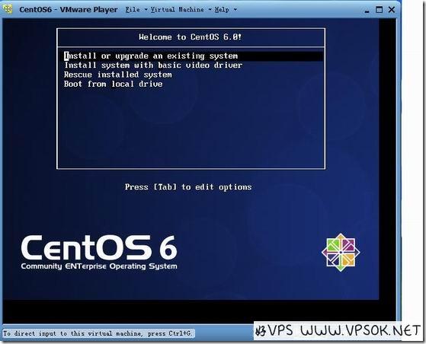Image resolution: width=426 pixels, height=344 pixels.
Task: Click the CentOS 6 wordmark
Action: pyautogui.click(x=99, y=247)
